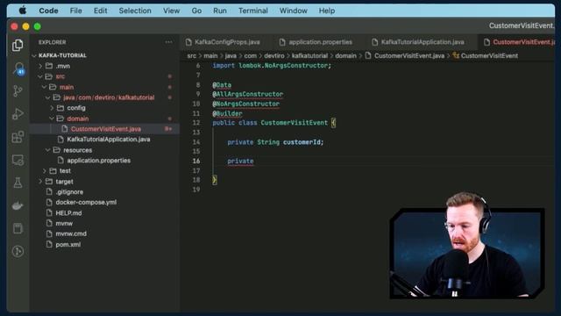Collapse the domain folder
This screenshot has width=561, height=316.
[52, 118]
